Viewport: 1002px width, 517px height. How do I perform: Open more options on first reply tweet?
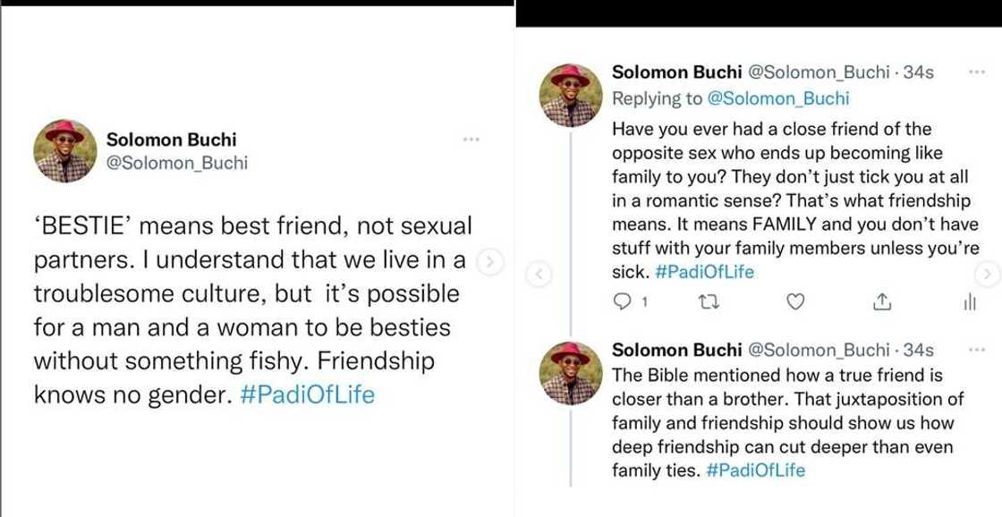976,72
